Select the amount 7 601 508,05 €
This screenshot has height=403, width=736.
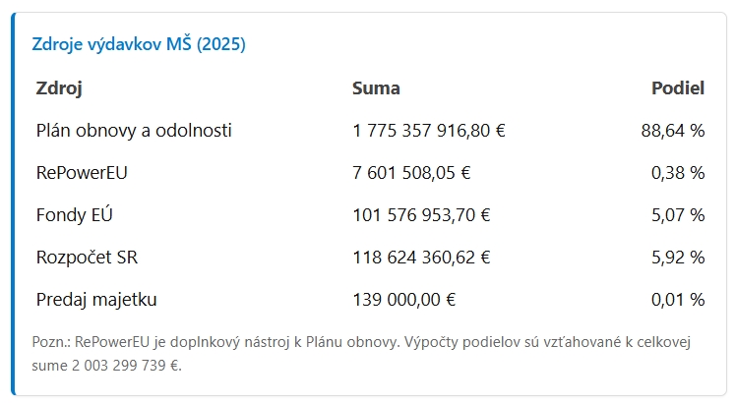tap(411, 173)
